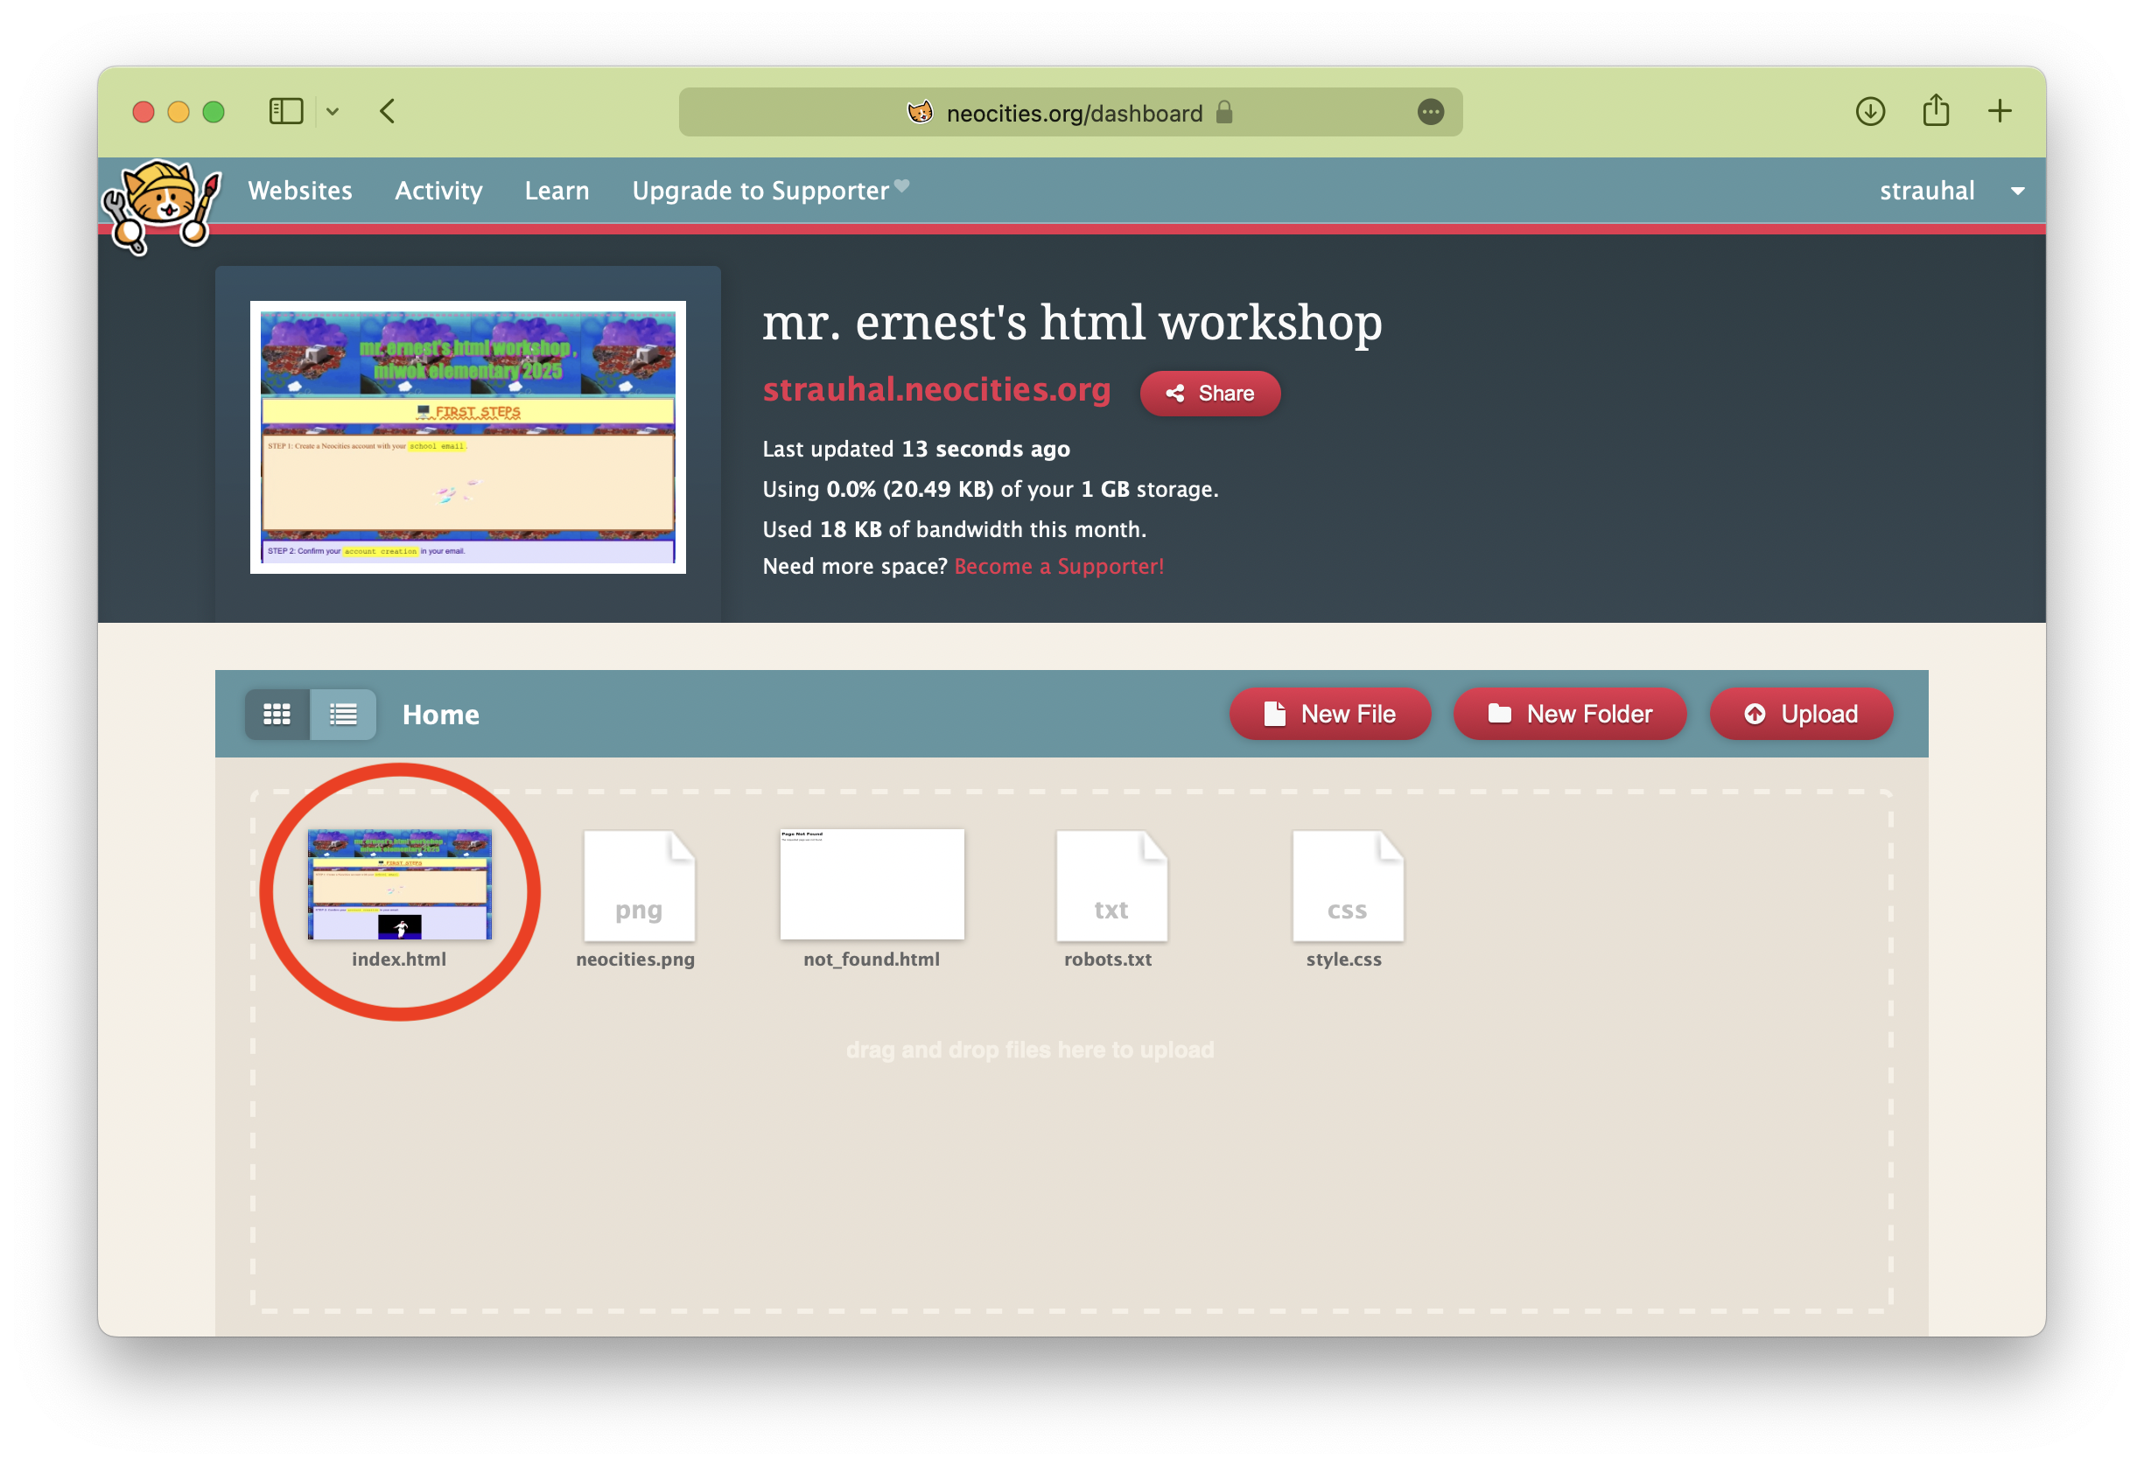Open the Learn menu item
The image size is (2144, 1466).
(557, 191)
